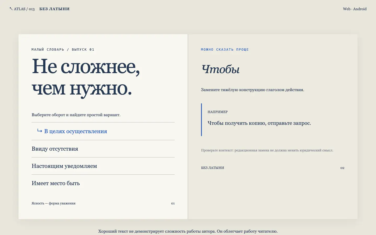The height and width of the screenshot is (235, 376).
Task: Choose the phrase 'Ввиду отсутствия'
Action: pos(103,149)
